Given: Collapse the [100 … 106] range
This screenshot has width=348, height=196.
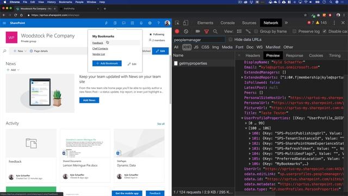Looking at the screenshot, I should [246, 128].
